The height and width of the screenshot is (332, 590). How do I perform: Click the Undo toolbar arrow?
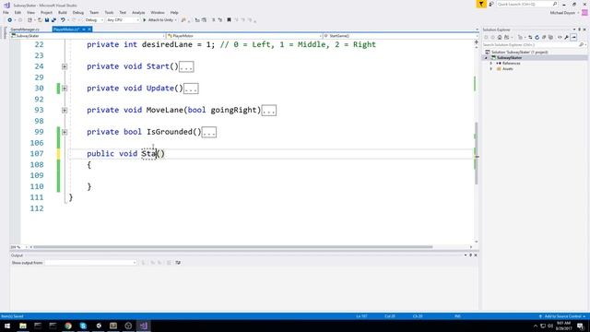pos(63,20)
